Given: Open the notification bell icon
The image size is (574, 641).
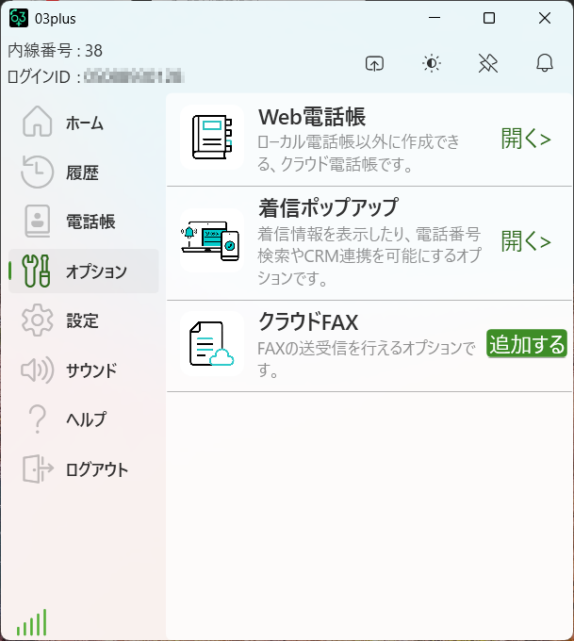Looking at the screenshot, I should [x=544, y=63].
